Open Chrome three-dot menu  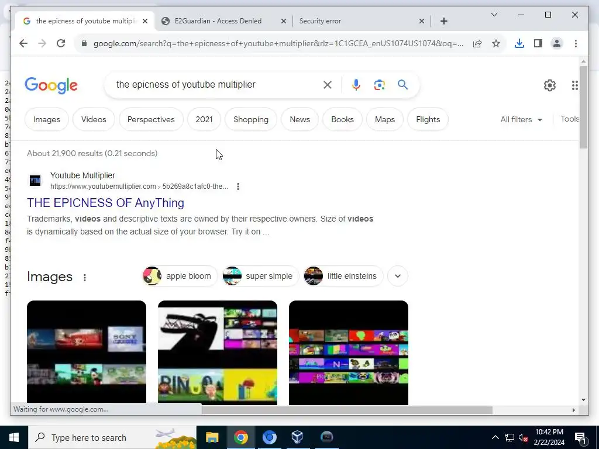576,43
